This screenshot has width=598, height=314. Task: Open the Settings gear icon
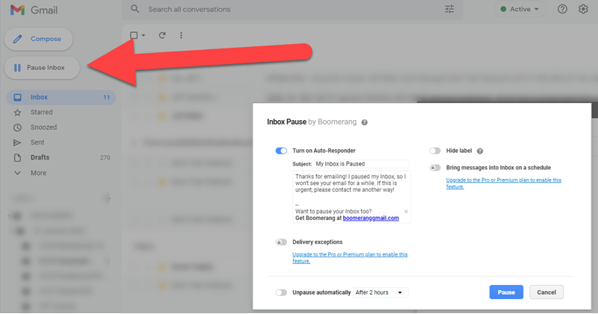coord(583,9)
